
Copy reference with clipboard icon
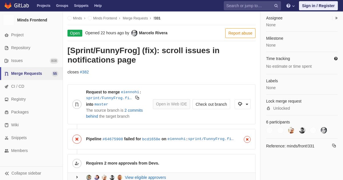334,146
